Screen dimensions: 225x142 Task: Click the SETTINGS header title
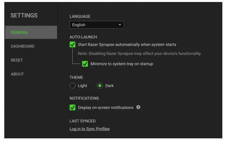(x=24, y=16)
